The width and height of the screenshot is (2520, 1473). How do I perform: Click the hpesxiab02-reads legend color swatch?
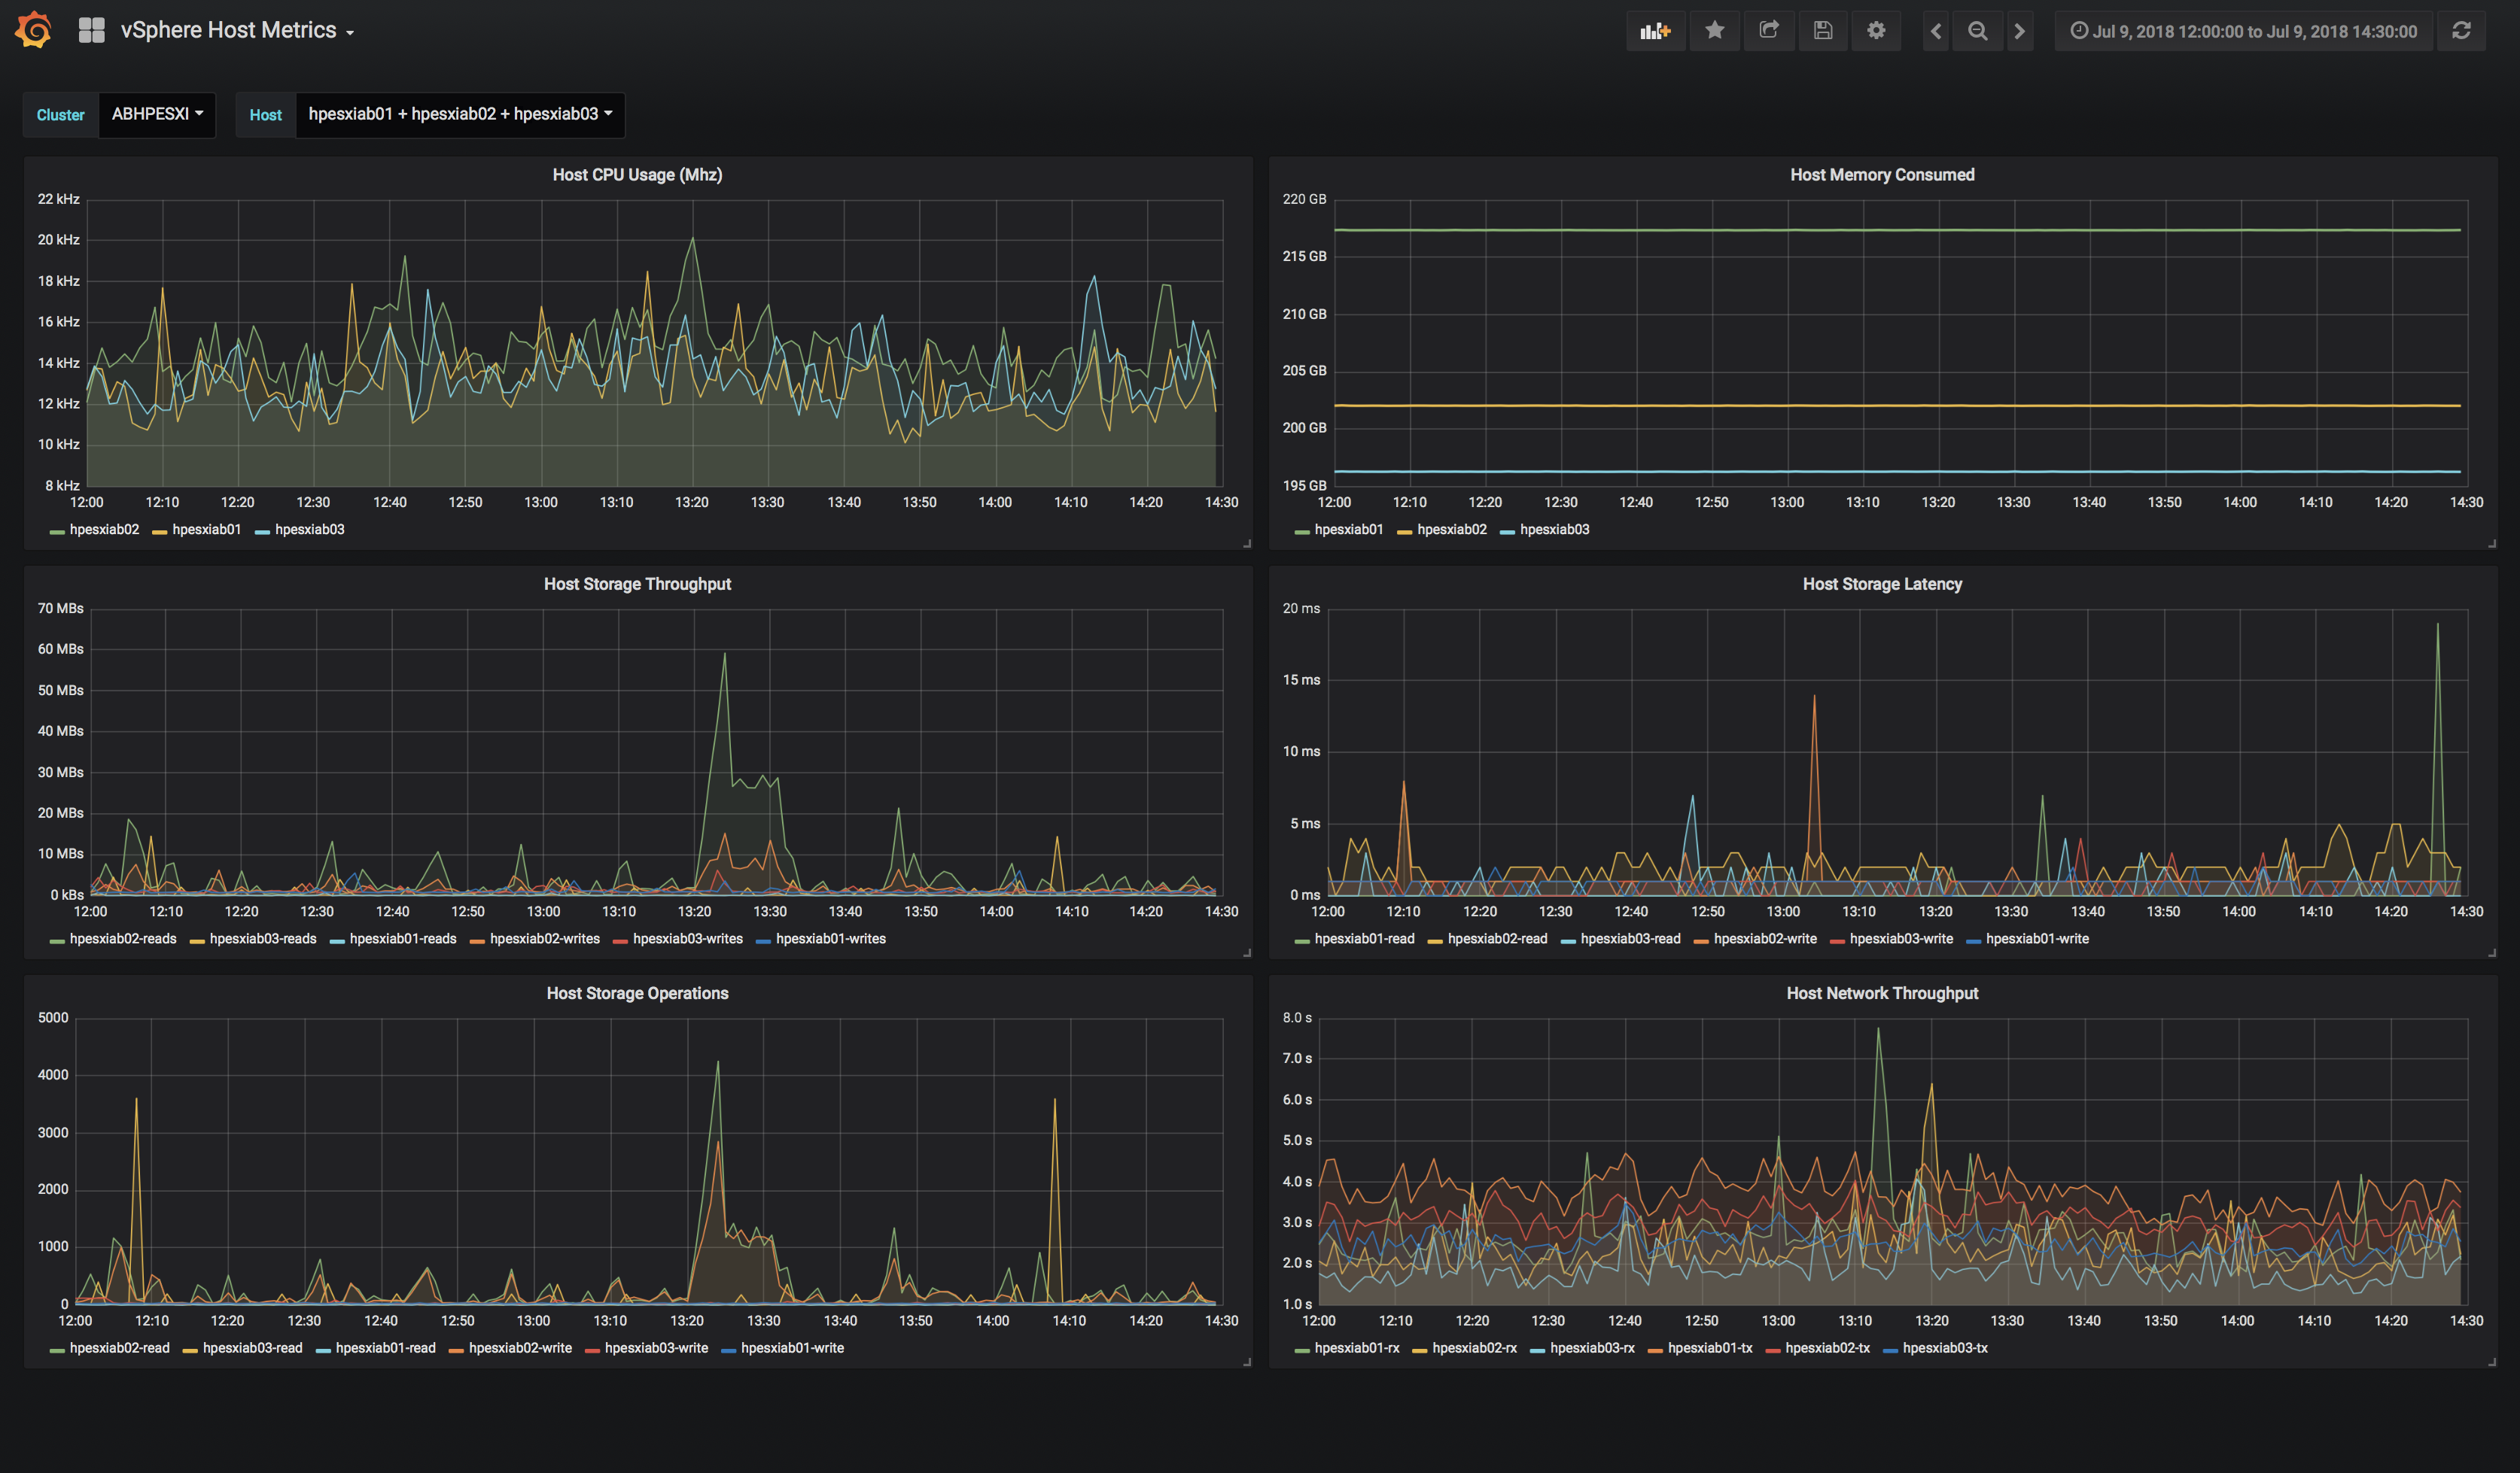[x=57, y=940]
